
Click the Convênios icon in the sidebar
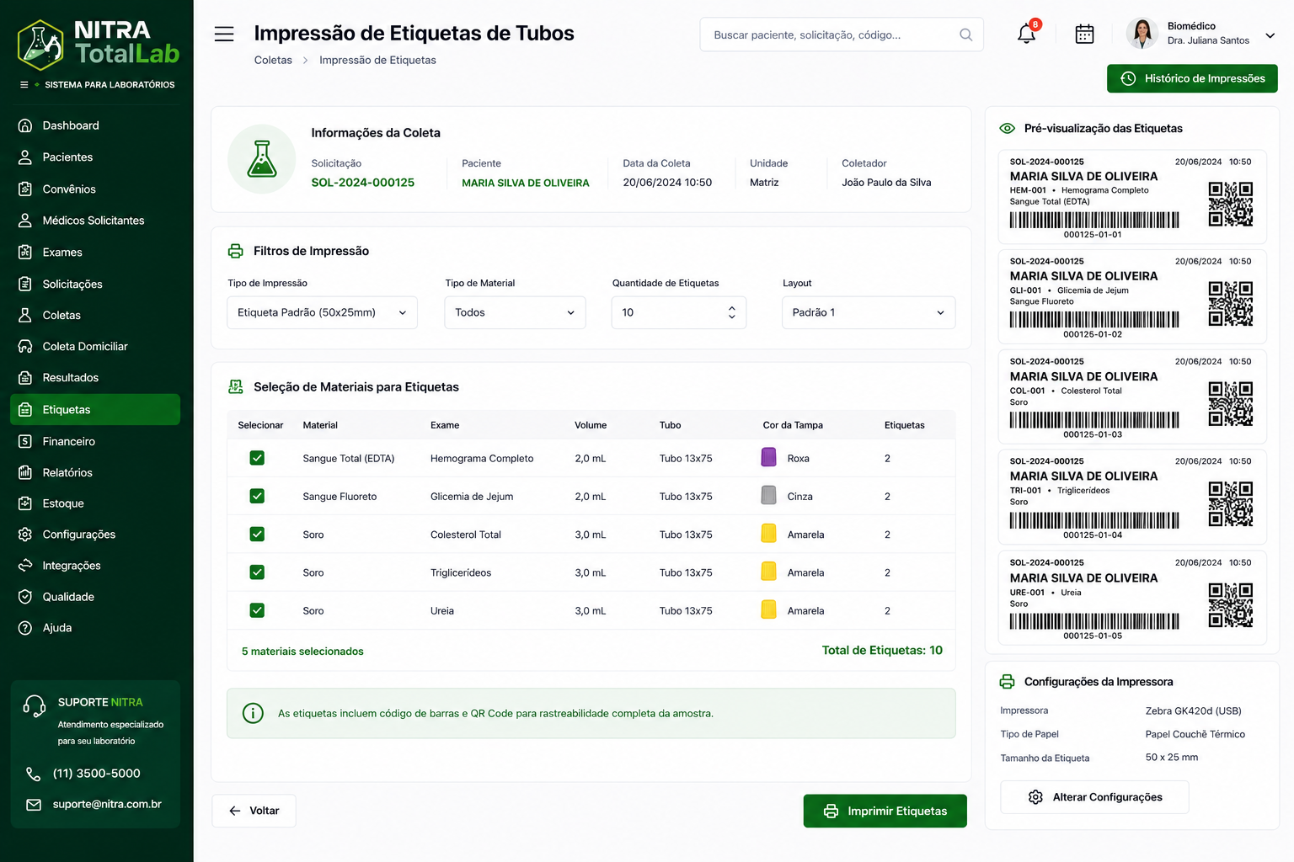pos(25,189)
